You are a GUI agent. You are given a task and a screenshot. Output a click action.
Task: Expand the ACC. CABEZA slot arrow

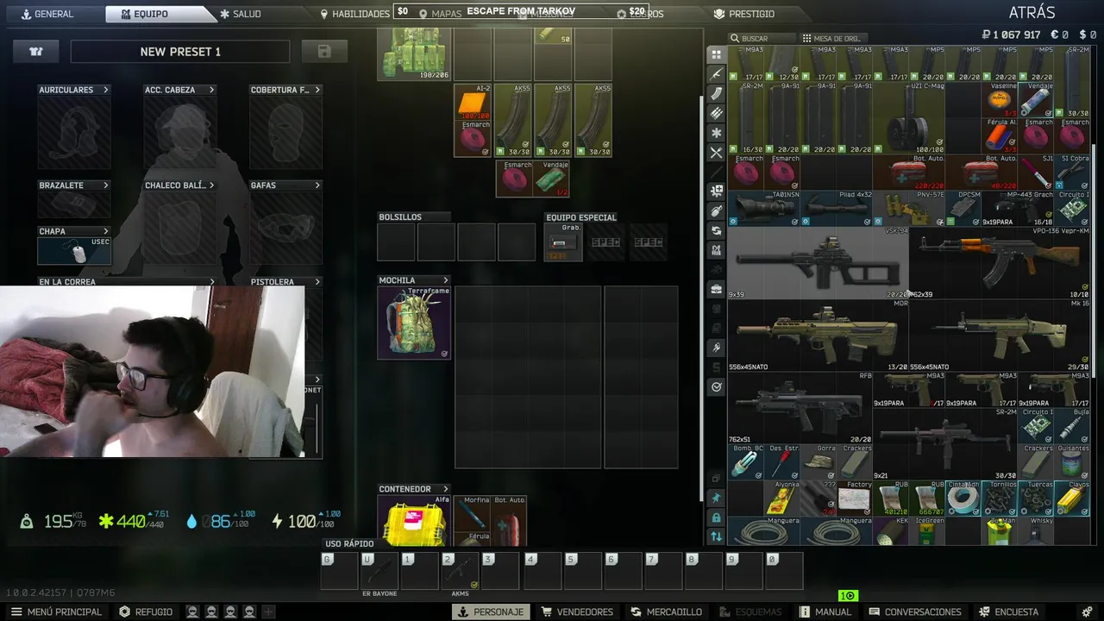point(211,90)
